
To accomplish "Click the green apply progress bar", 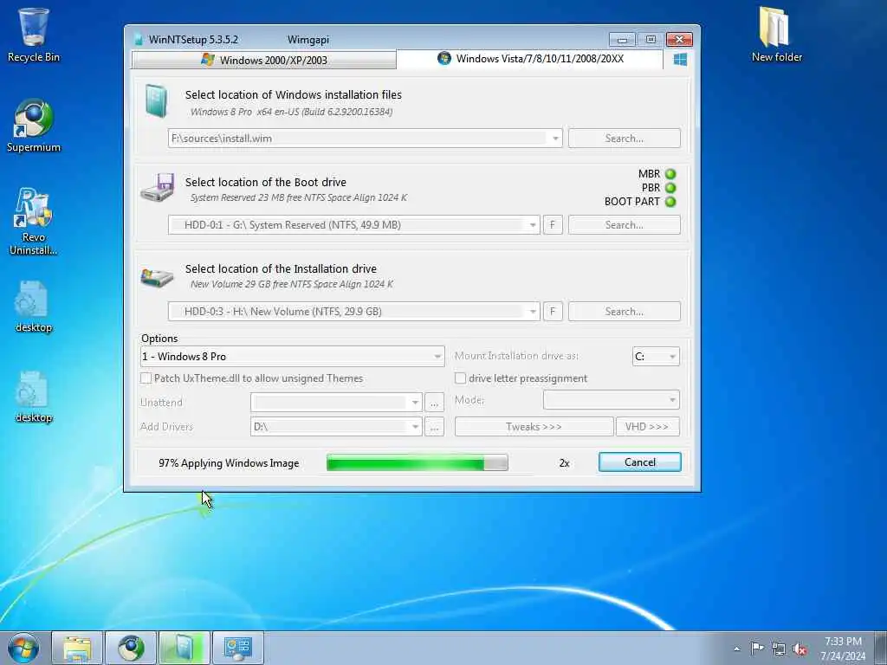I will point(417,462).
